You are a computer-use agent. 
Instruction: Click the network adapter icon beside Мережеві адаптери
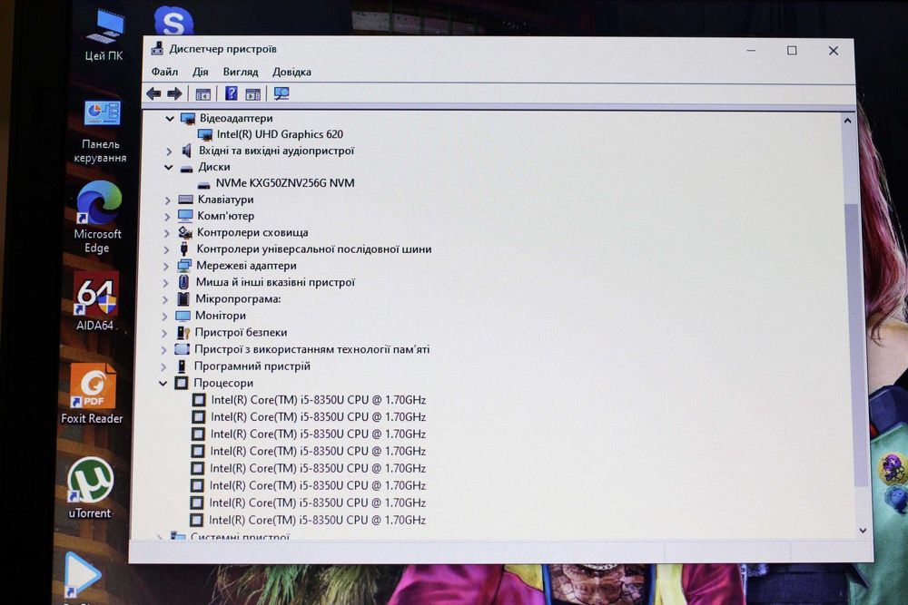click(x=184, y=266)
